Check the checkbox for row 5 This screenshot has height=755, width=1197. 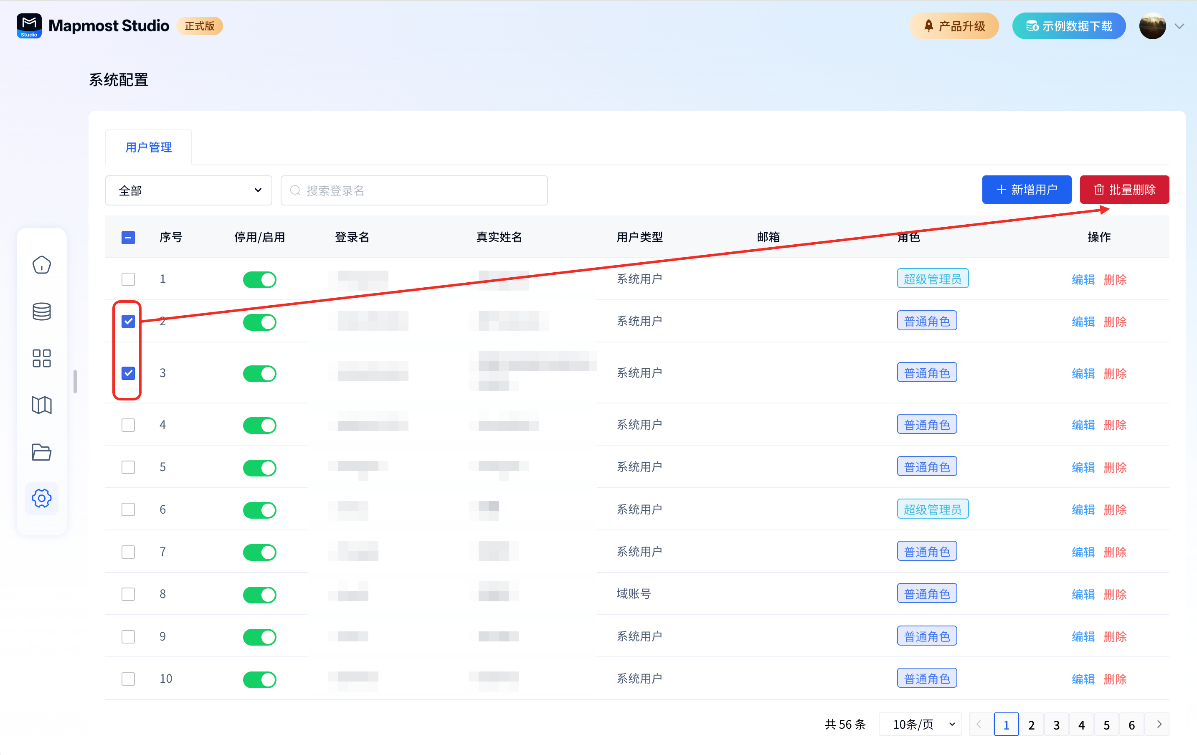point(128,467)
